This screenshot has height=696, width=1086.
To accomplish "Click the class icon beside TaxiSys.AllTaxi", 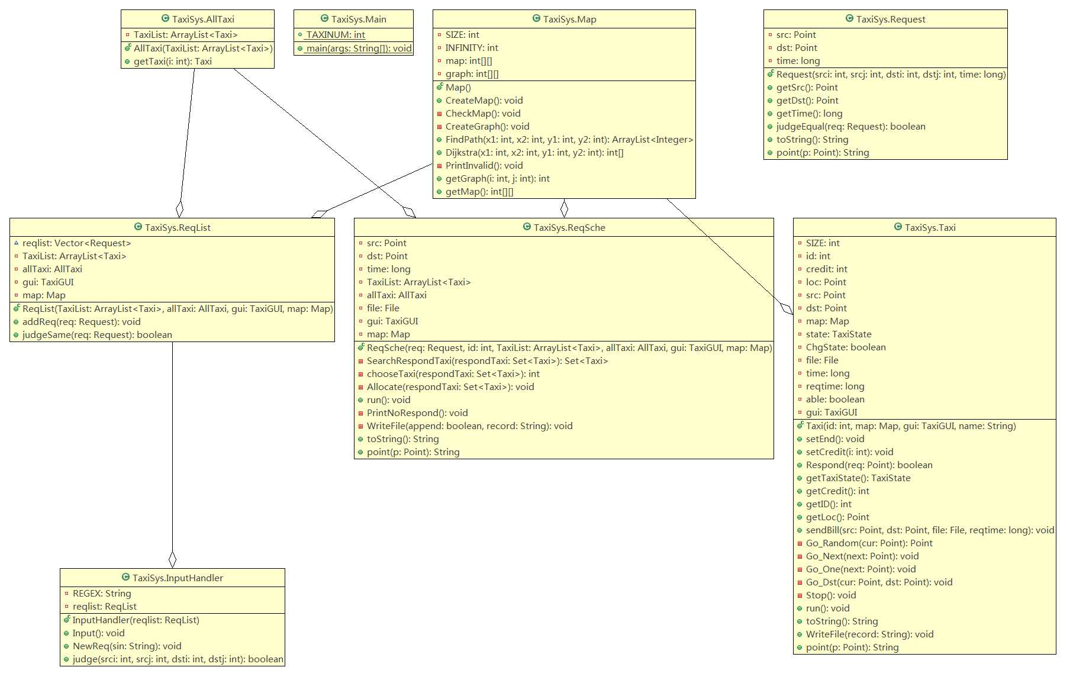I will [x=166, y=19].
